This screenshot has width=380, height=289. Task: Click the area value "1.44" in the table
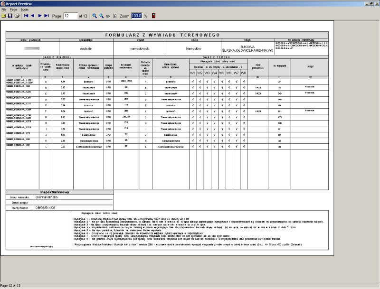pos(63,82)
